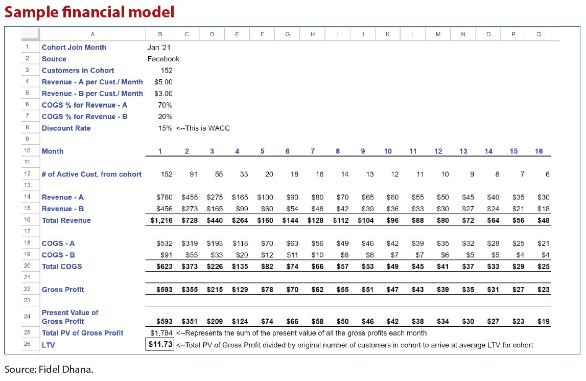Select the Jan '21 cell
This screenshot has width=586, height=381.
159,48
